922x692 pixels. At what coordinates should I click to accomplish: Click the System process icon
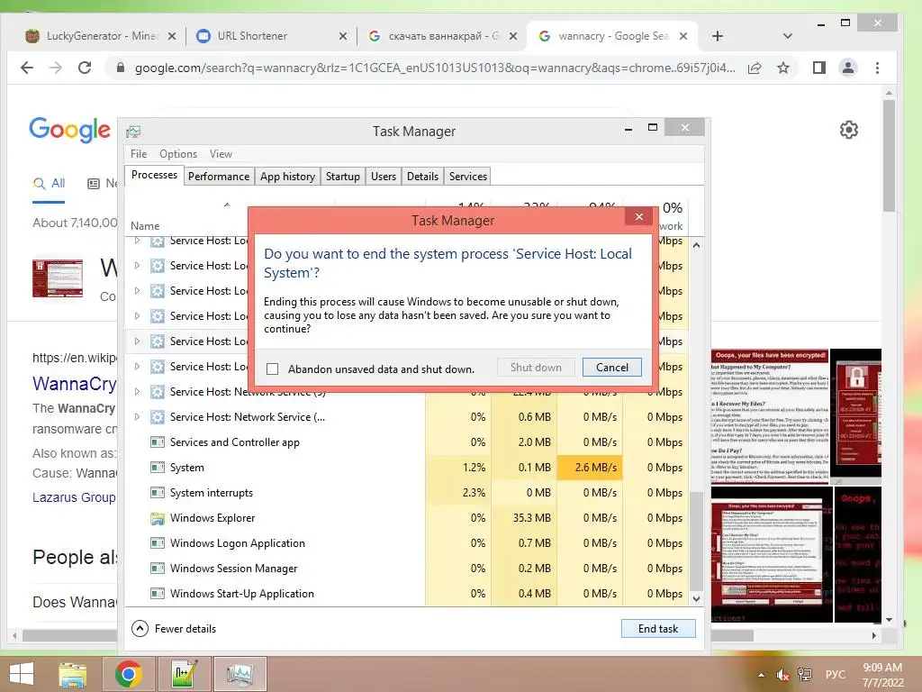click(x=157, y=468)
